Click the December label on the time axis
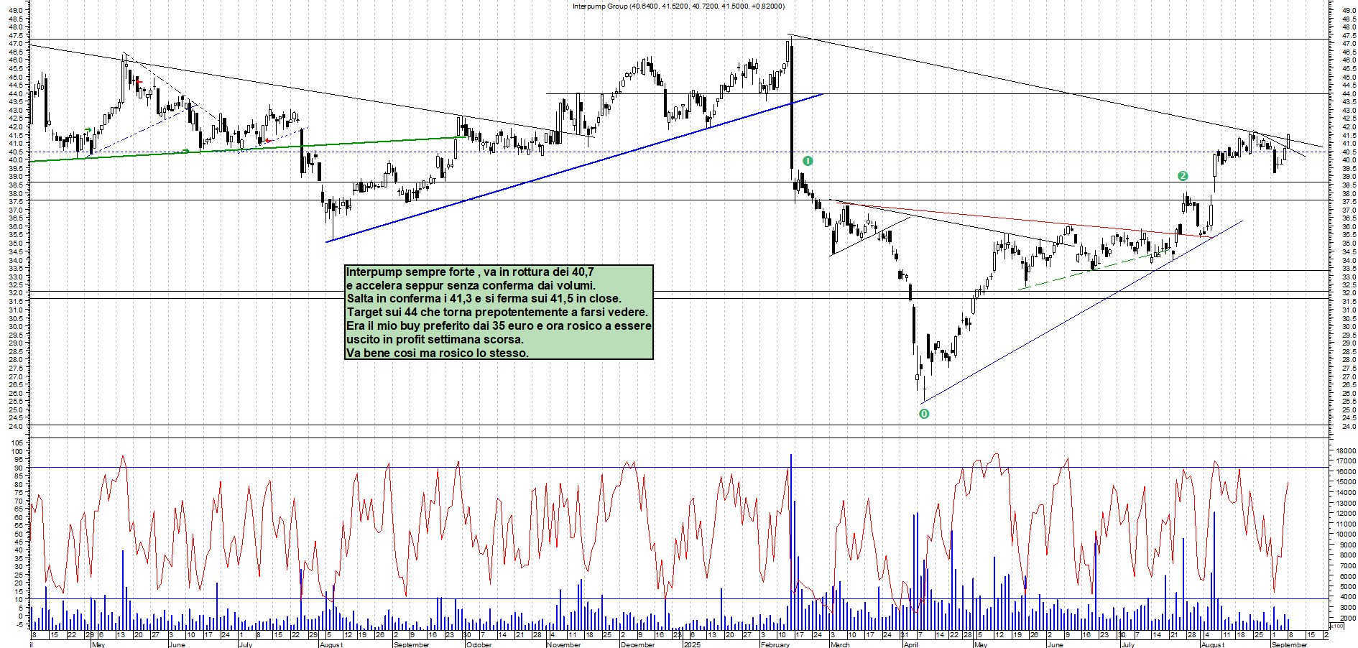Screen dimensions: 1358x648 pos(637,644)
